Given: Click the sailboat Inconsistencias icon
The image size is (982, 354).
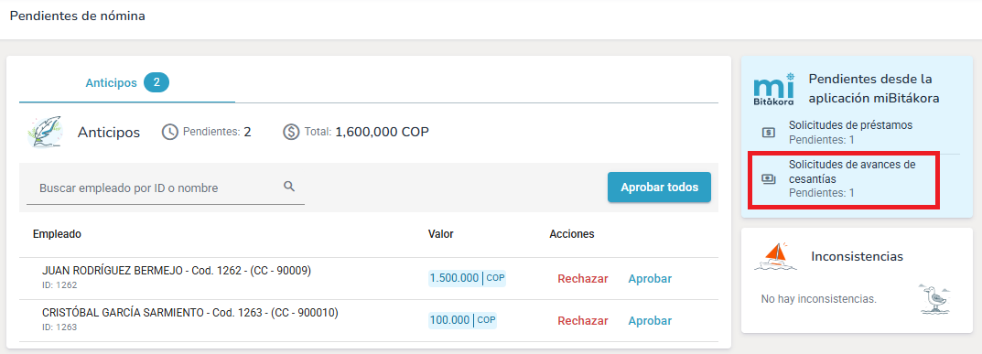Looking at the screenshot, I should pos(776,256).
